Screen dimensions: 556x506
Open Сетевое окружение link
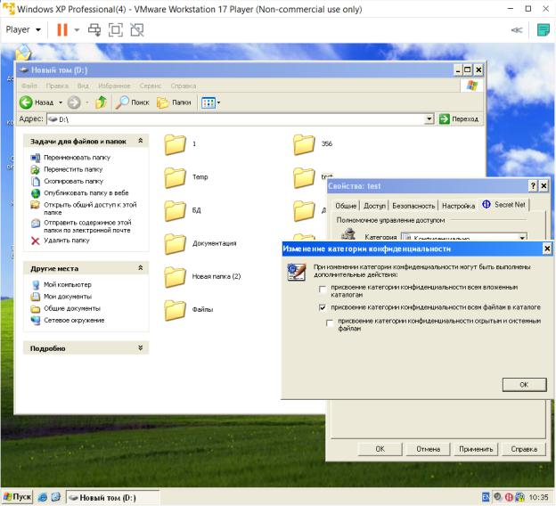coord(74,320)
